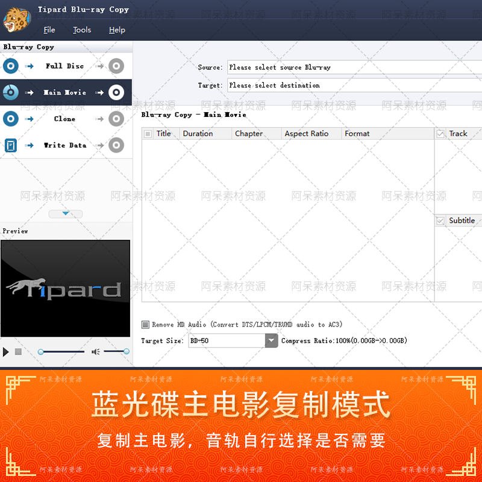This screenshot has height=482, width=482.
Task: Adjust the preview volume slider
Action: click(x=116, y=351)
